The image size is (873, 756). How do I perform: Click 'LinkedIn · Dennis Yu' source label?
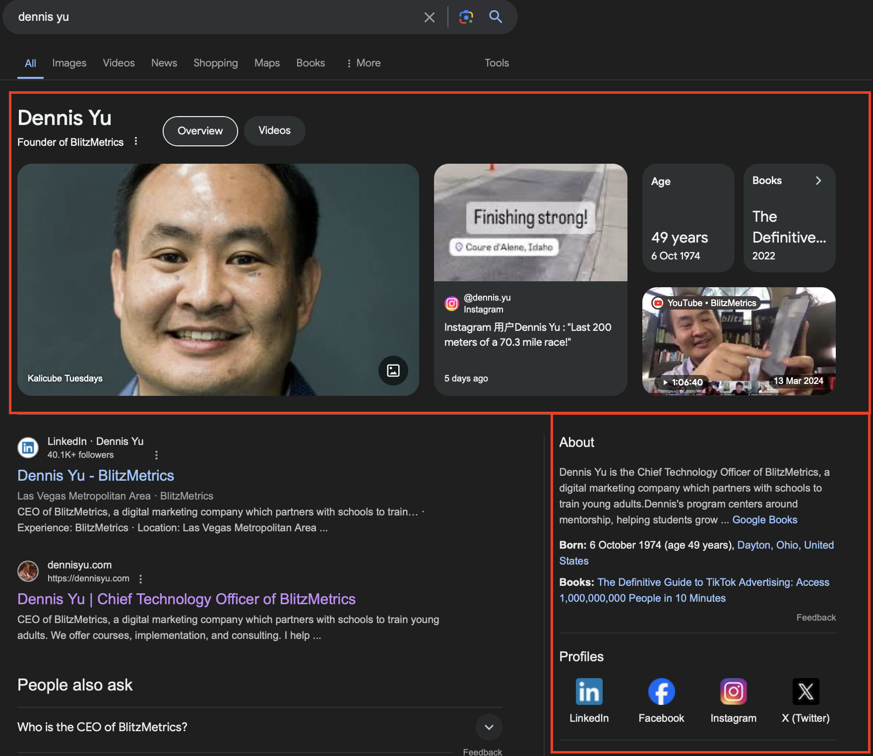[95, 441]
